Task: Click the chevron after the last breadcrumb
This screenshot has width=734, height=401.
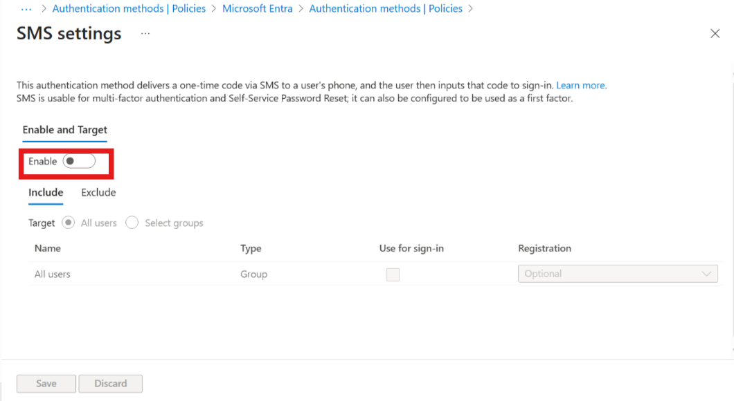Action: (x=469, y=9)
